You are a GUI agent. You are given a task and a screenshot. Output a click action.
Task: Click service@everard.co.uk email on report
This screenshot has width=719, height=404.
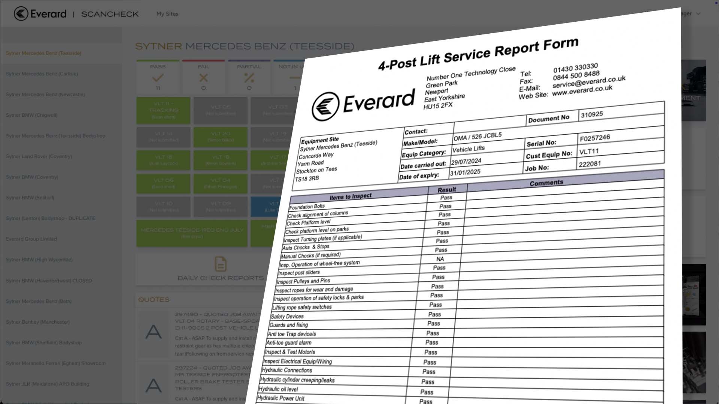(x=589, y=82)
